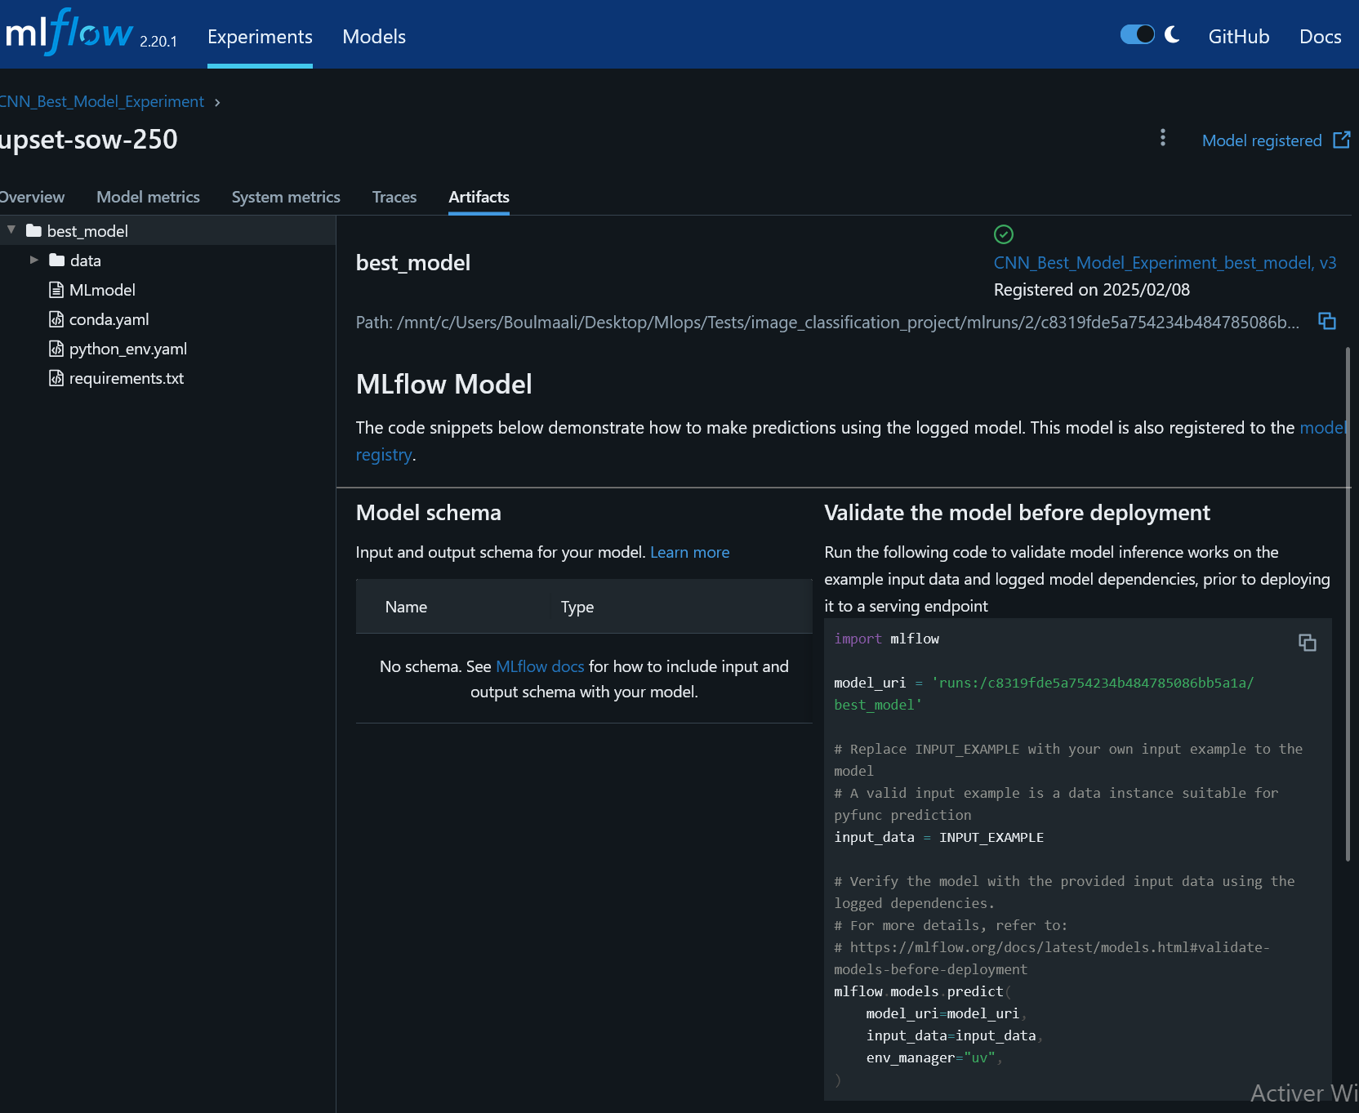Select the best_model folder row

[x=167, y=231]
